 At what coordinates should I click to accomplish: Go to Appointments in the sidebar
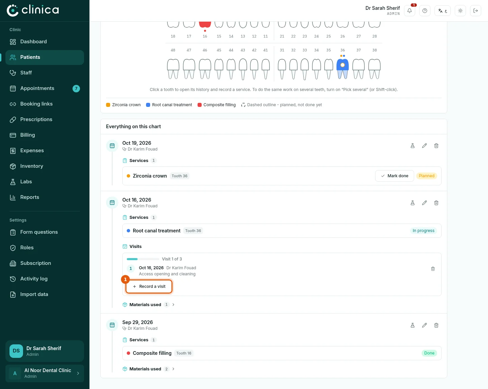(x=45, y=89)
